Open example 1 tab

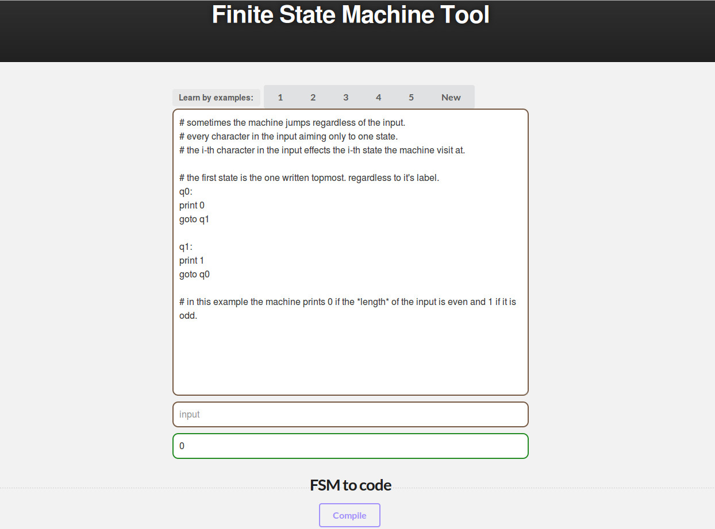coord(280,97)
